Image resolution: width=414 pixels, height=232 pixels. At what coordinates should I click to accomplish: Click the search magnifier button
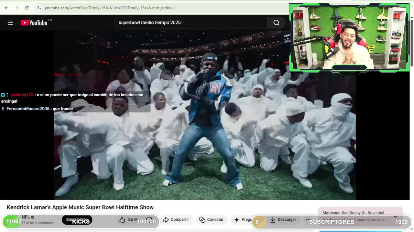point(276,23)
